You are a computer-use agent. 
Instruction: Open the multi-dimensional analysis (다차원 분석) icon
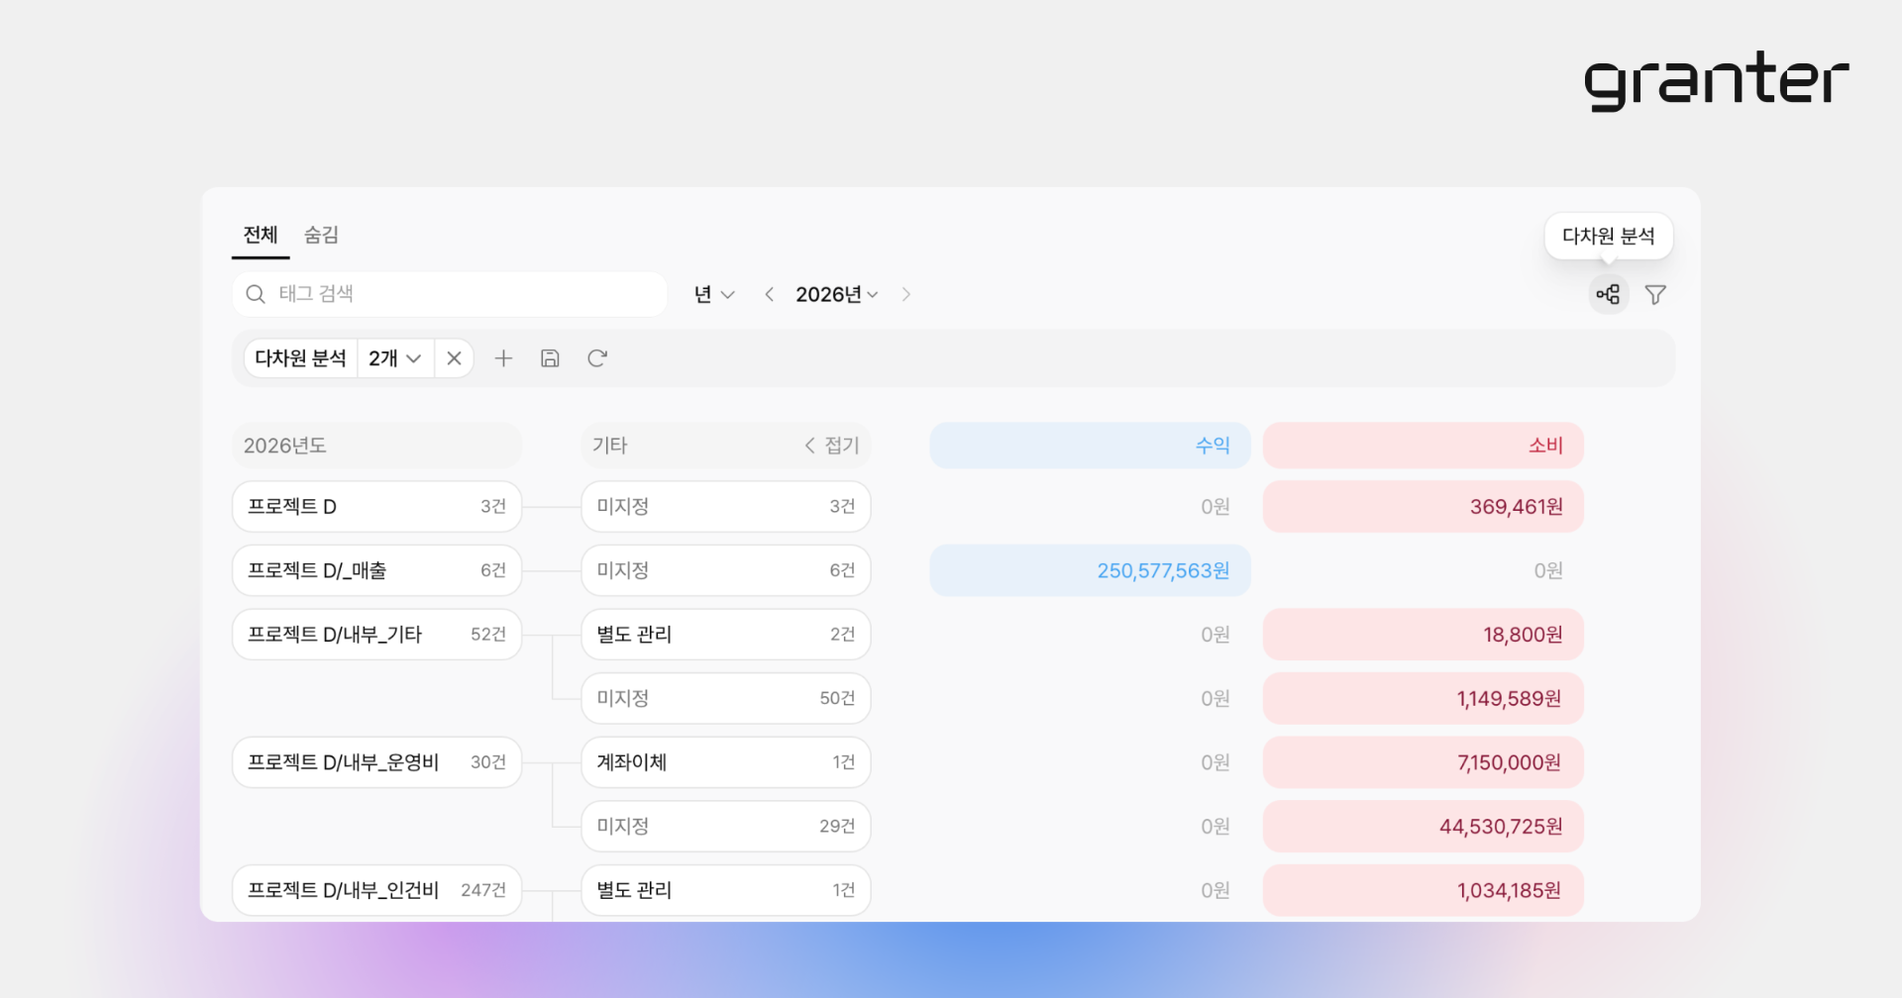coord(1609,294)
